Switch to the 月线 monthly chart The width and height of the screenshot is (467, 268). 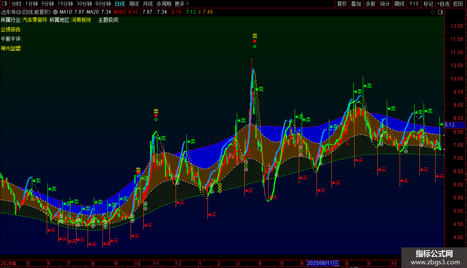(148, 4)
